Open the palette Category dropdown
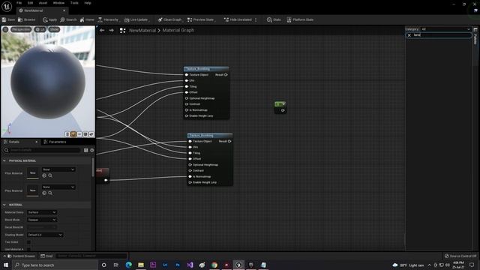 (445, 29)
